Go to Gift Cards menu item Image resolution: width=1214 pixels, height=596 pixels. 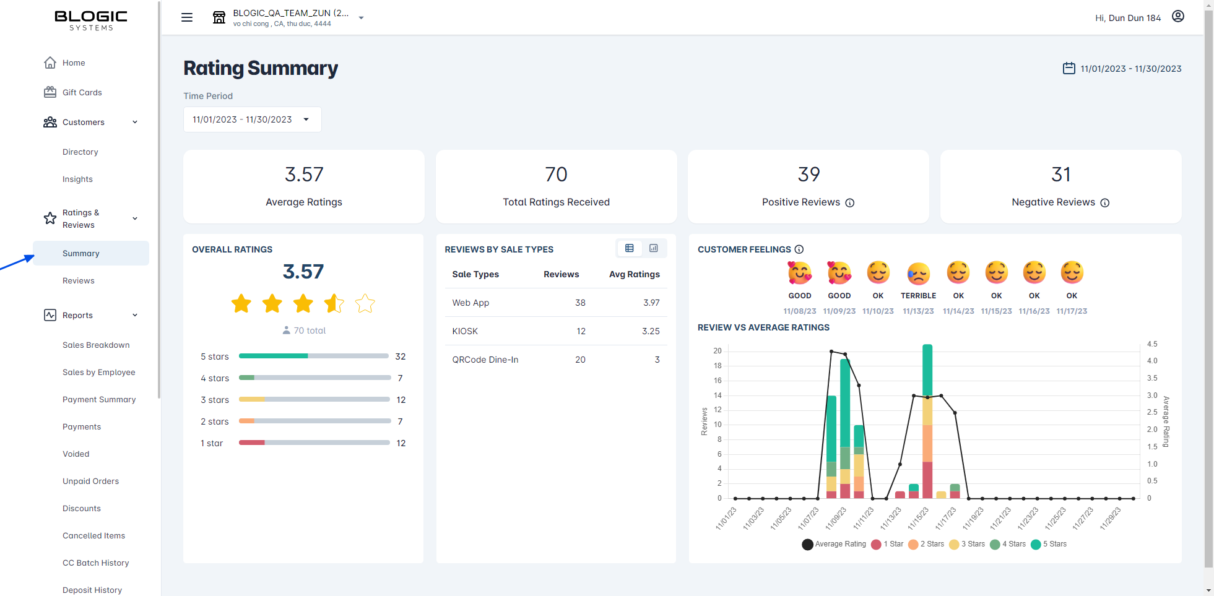pos(82,92)
